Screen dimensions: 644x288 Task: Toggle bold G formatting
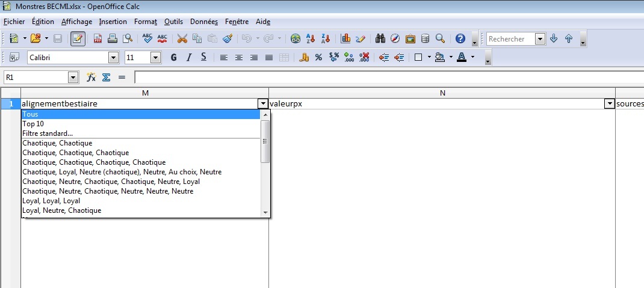click(174, 58)
